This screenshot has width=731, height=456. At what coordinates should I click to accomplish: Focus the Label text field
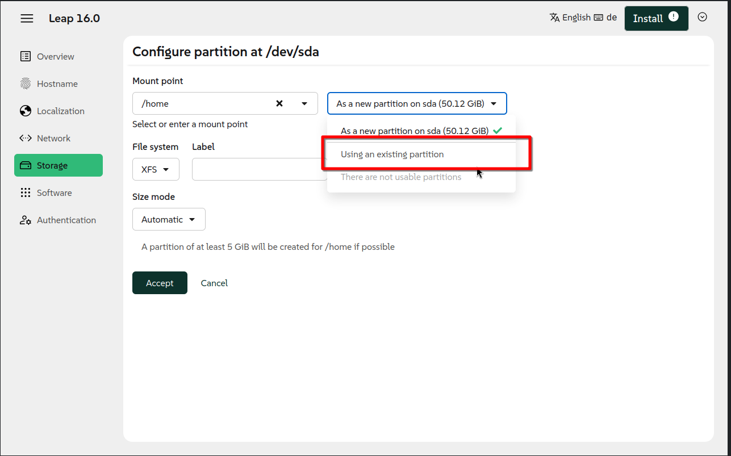tap(259, 169)
